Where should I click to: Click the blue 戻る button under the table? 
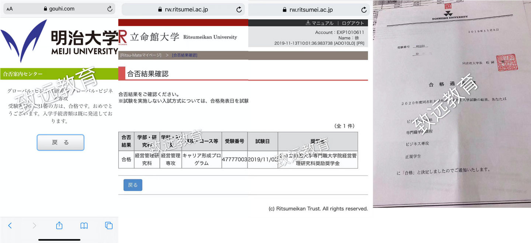click(133, 185)
